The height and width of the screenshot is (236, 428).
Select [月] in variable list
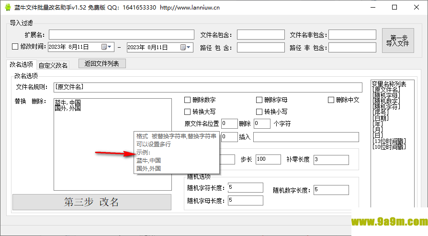(x=378, y=130)
